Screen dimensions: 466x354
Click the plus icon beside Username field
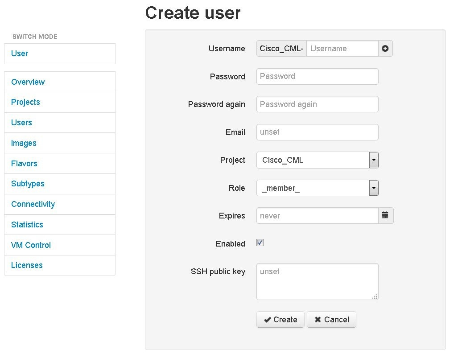[385, 49]
